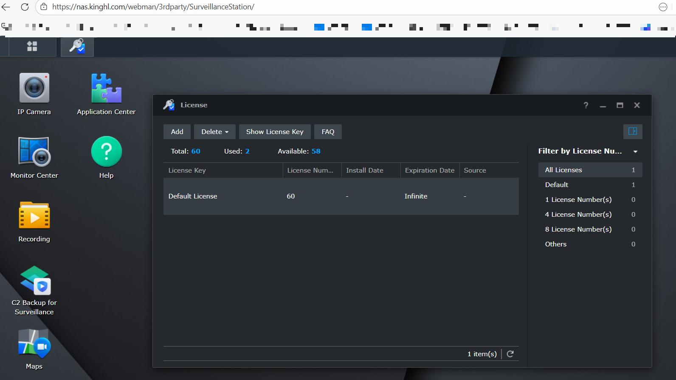Image resolution: width=676 pixels, height=380 pixels.
Task: Open the IP Camera app
Action: point(34,88)
